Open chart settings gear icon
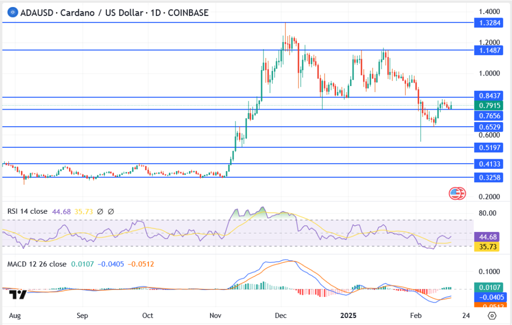512x325 pixels. (x=492, y=316)
